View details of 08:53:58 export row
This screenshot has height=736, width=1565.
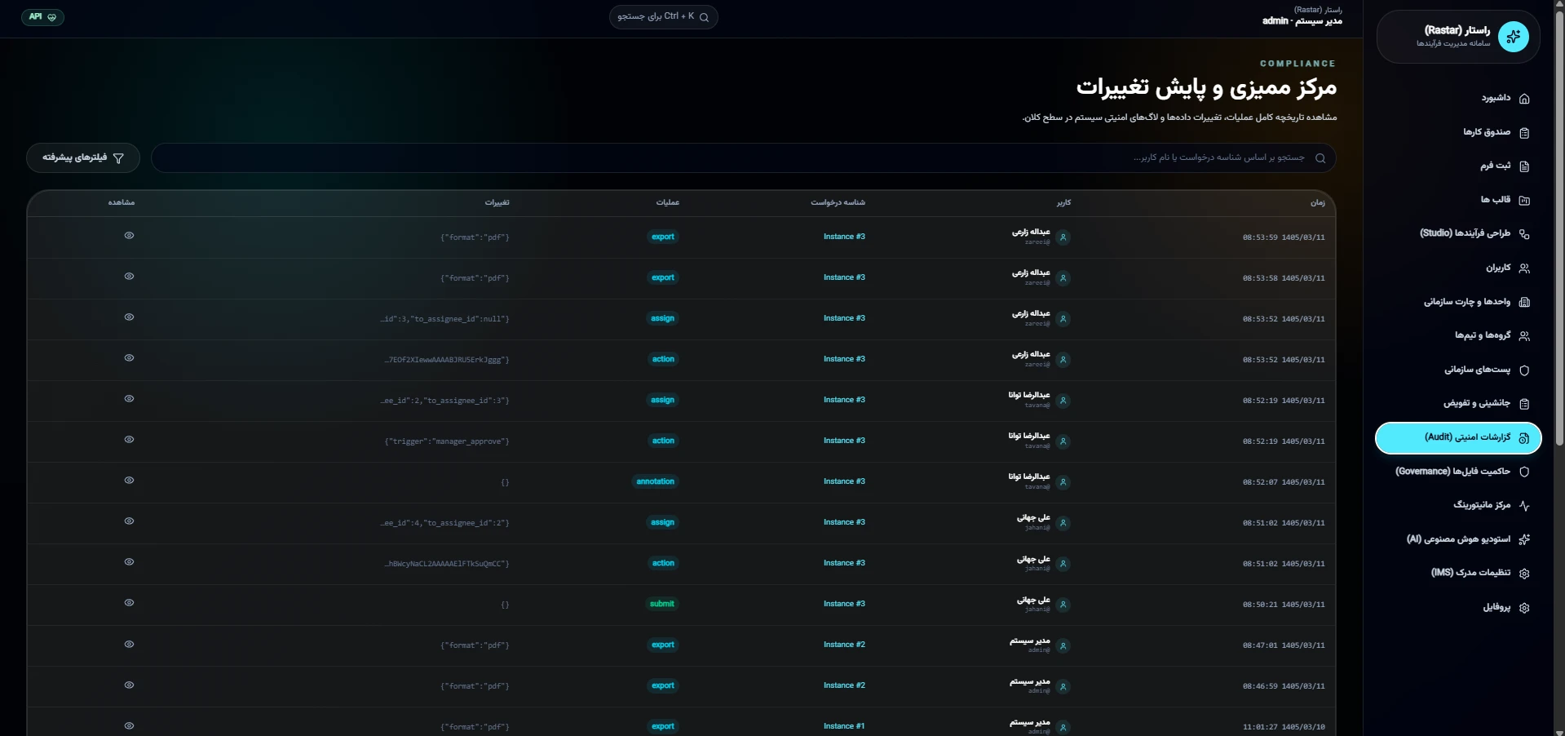pyautogui.click(x=129, y=277)
